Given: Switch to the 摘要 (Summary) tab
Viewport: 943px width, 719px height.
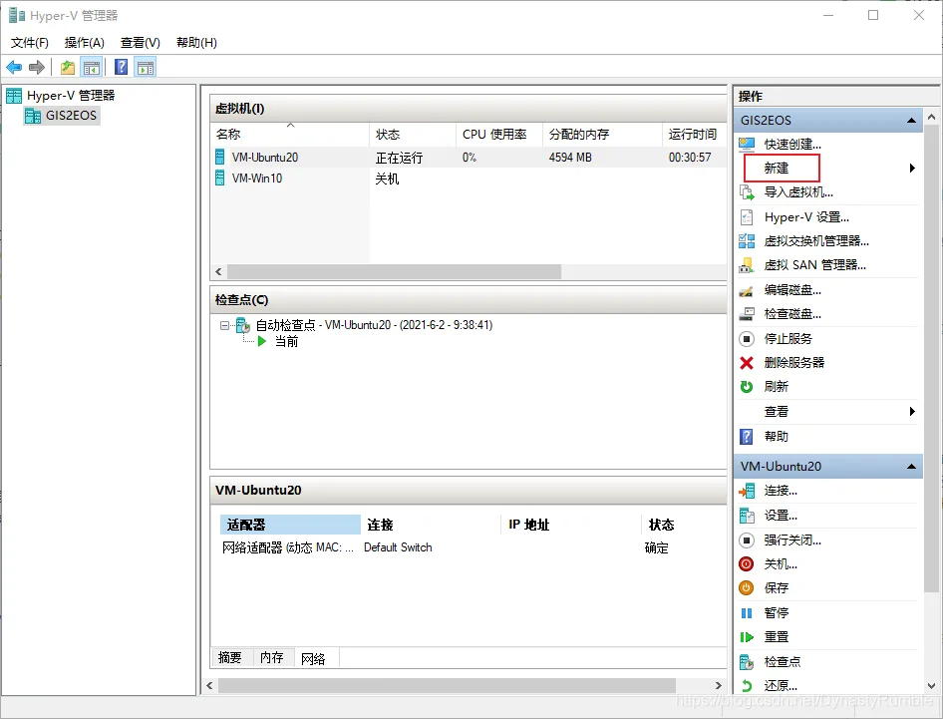Looking at the screenshot, I should (229, 657).
